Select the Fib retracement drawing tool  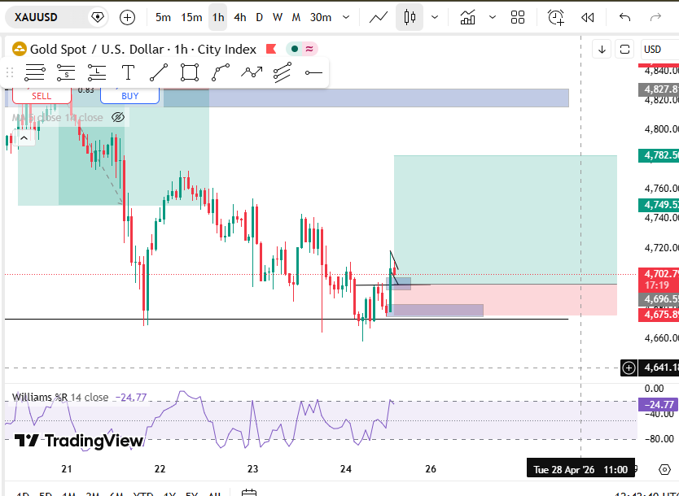click(x=35, y=72)
